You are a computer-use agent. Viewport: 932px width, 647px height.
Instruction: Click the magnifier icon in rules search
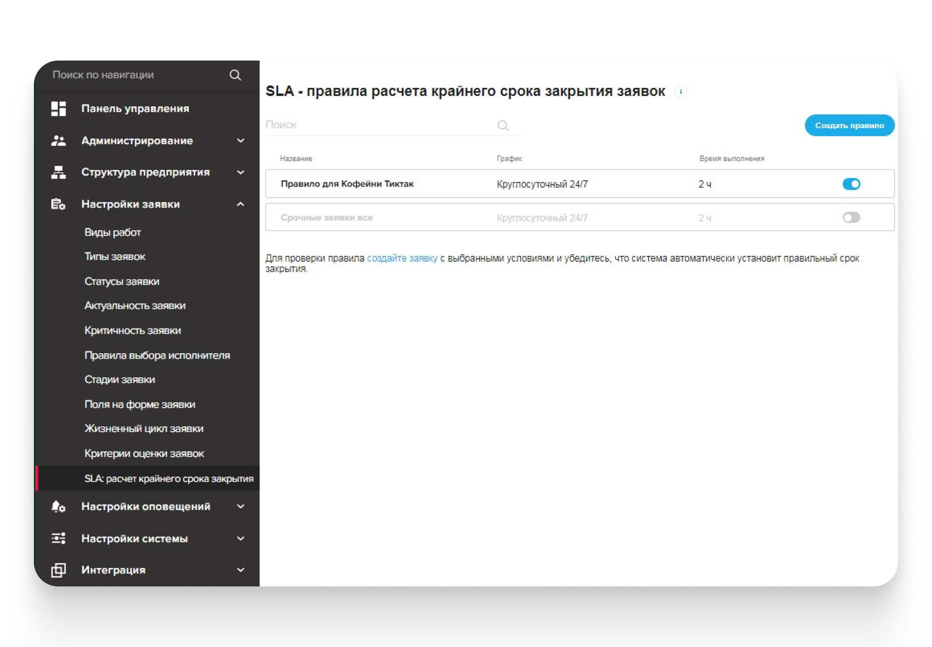(503, 125)
